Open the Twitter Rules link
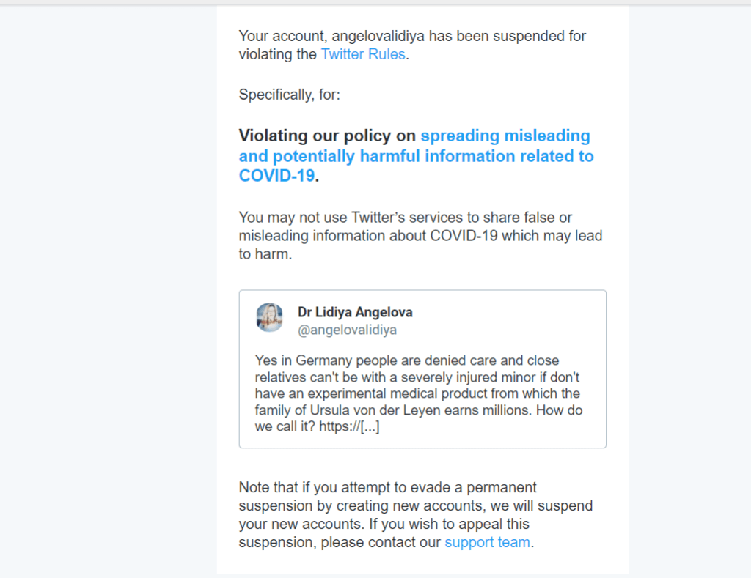 click(x=362, y=54)
